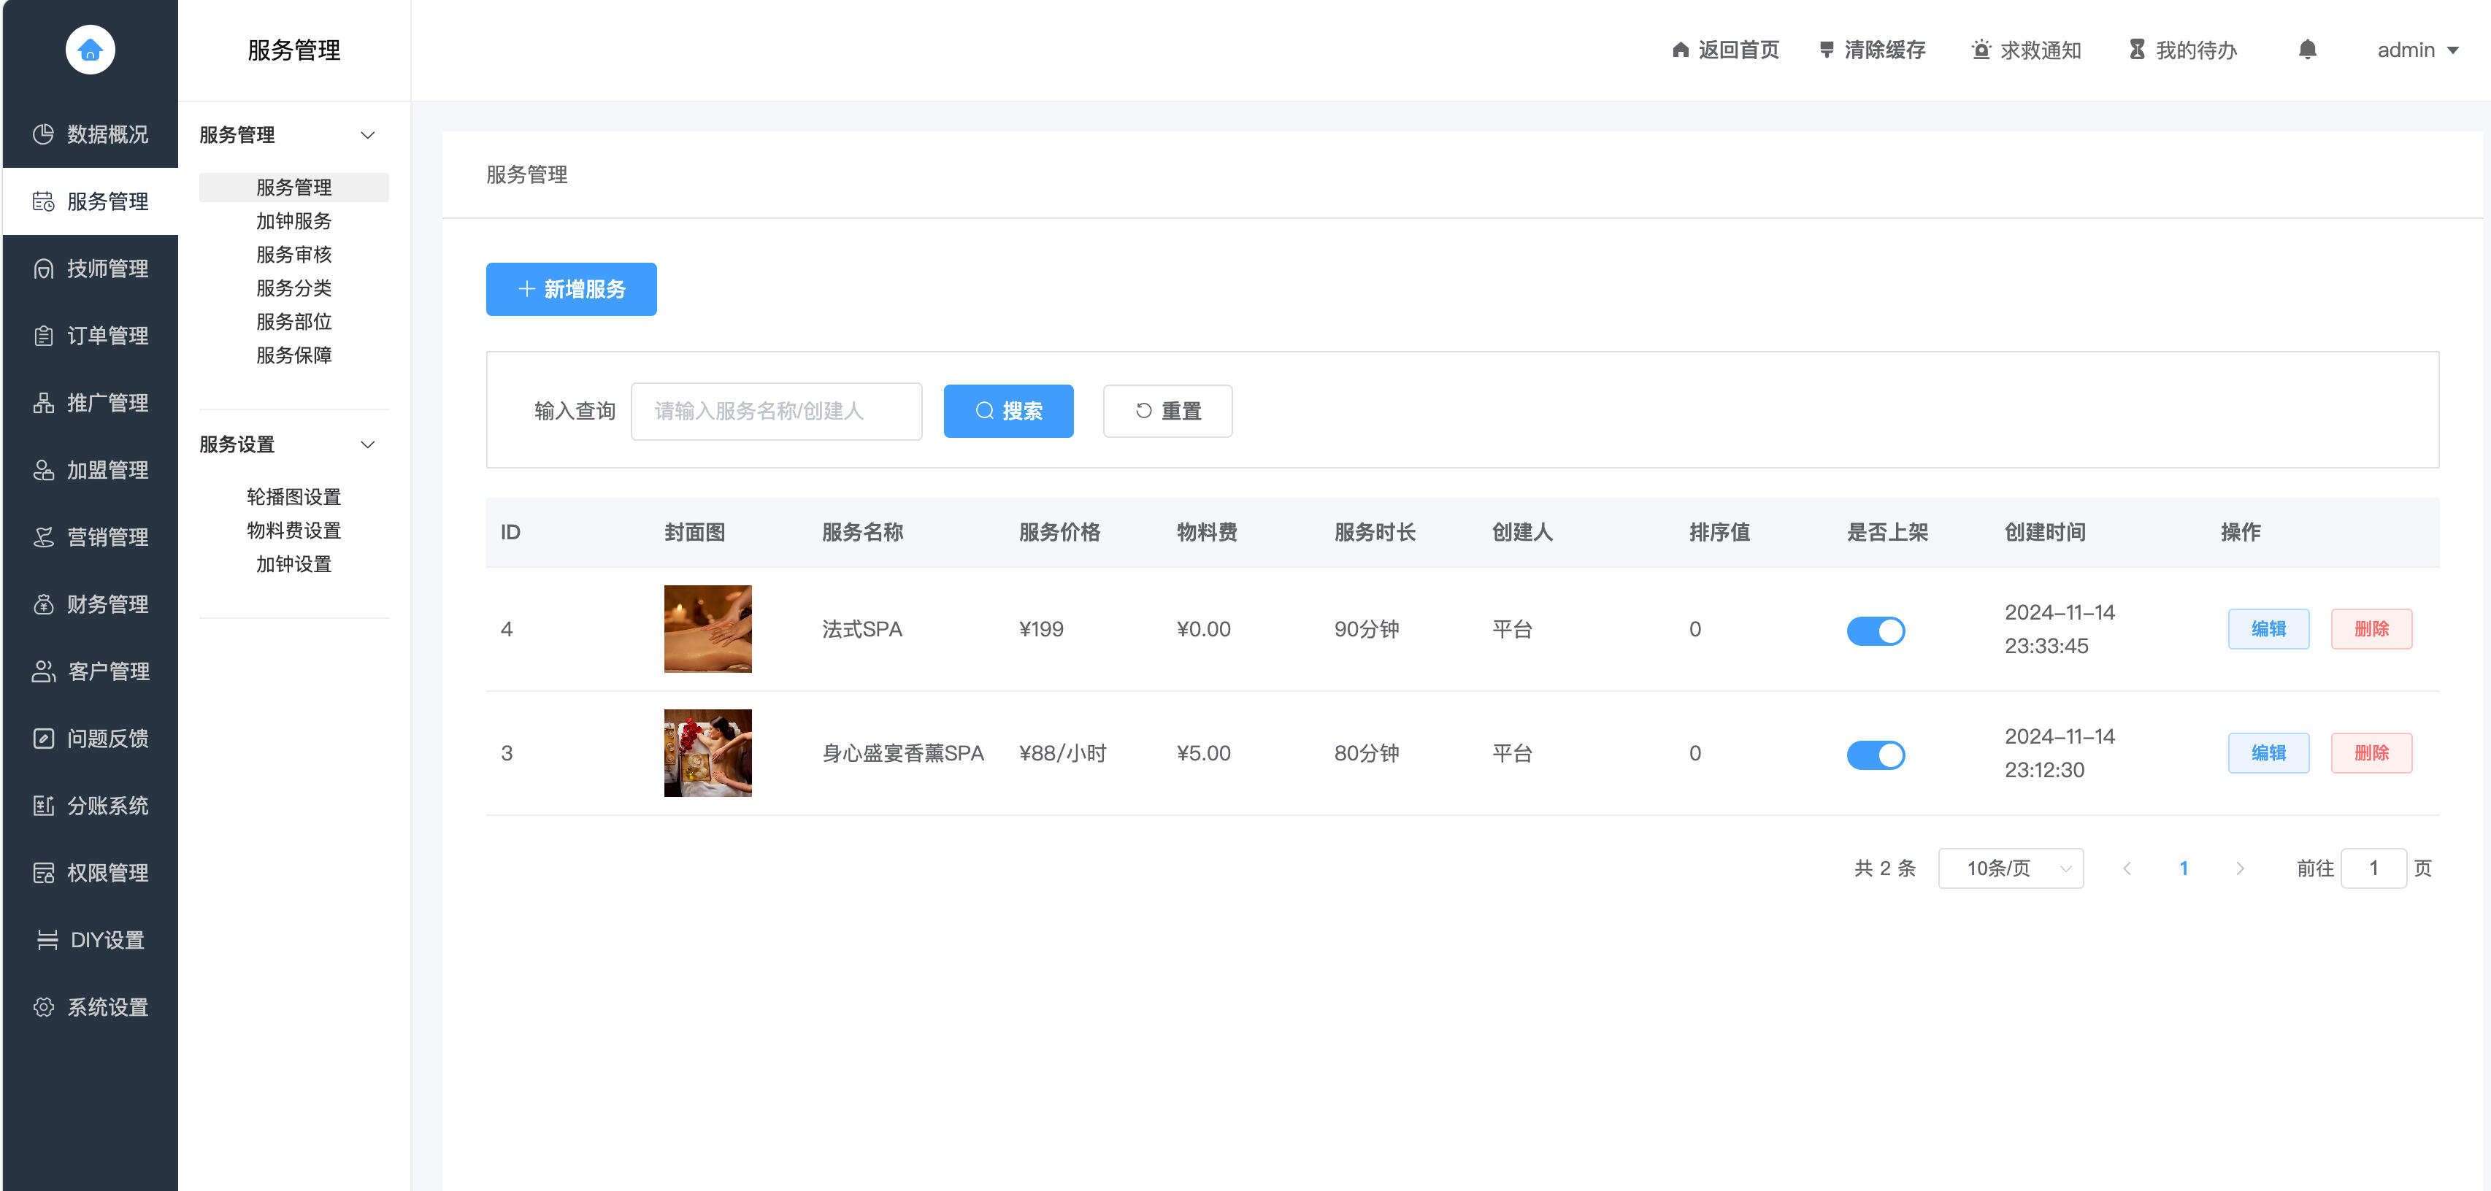Select 加钟服务 in the submenu

pyautogui.click(x=294, y=221)
